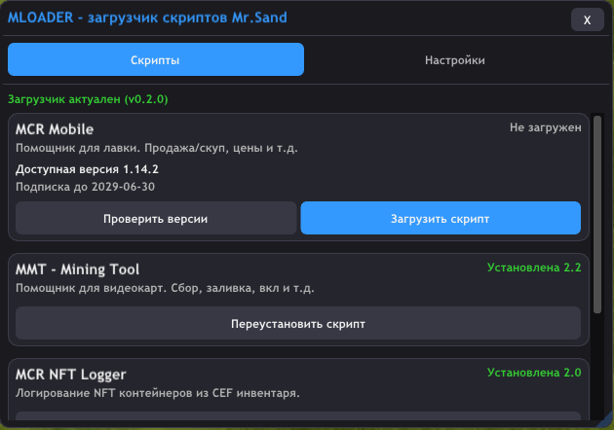614x430 pixels.
Task: Select the MCR Mobile card title
Action: coord(55,129)
